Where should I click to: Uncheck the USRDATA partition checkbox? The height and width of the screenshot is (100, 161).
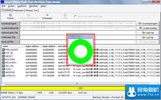[x=4, y=76]
